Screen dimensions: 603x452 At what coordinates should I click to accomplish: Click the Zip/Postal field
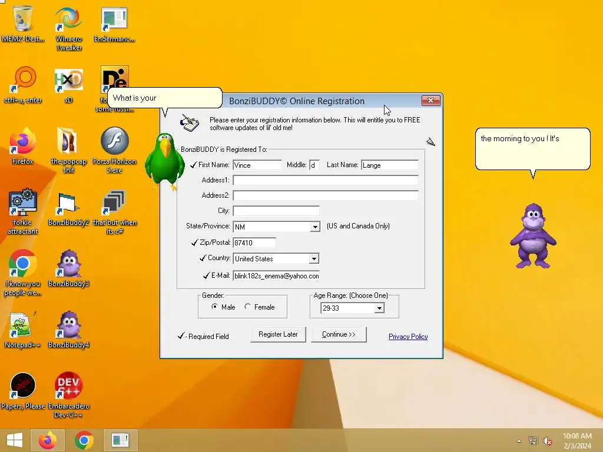pyautogui.click(x=254, y=242)
